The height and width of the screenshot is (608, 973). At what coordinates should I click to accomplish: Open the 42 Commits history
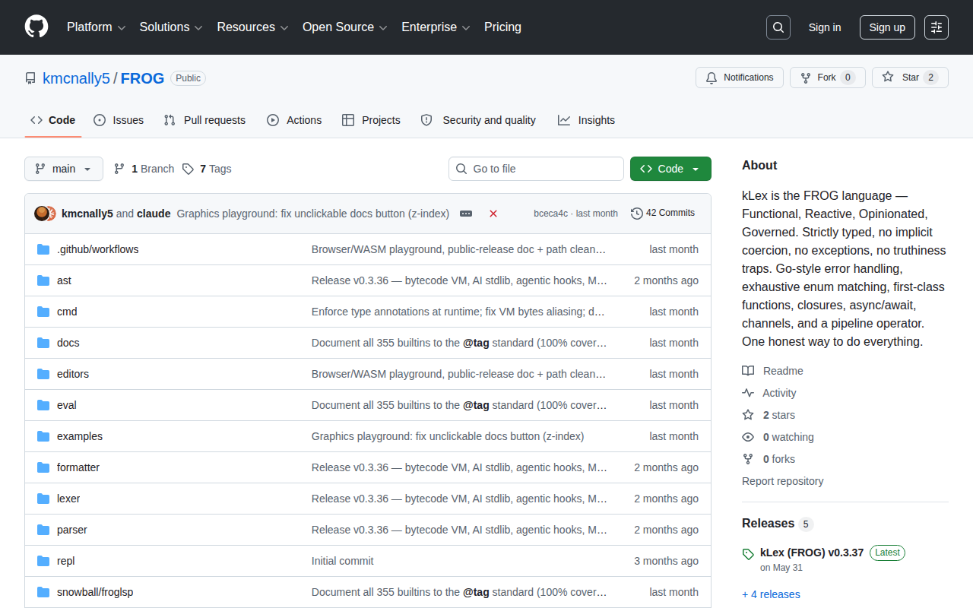tap(663, 214)
